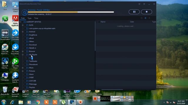The image size is (188, 105).
Task: Open the Windows Start menu
Action: pos(4,102)
